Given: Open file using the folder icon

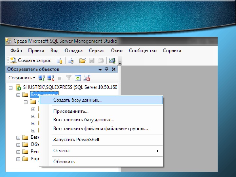Looking at the screenshot, I should [83, 61].
